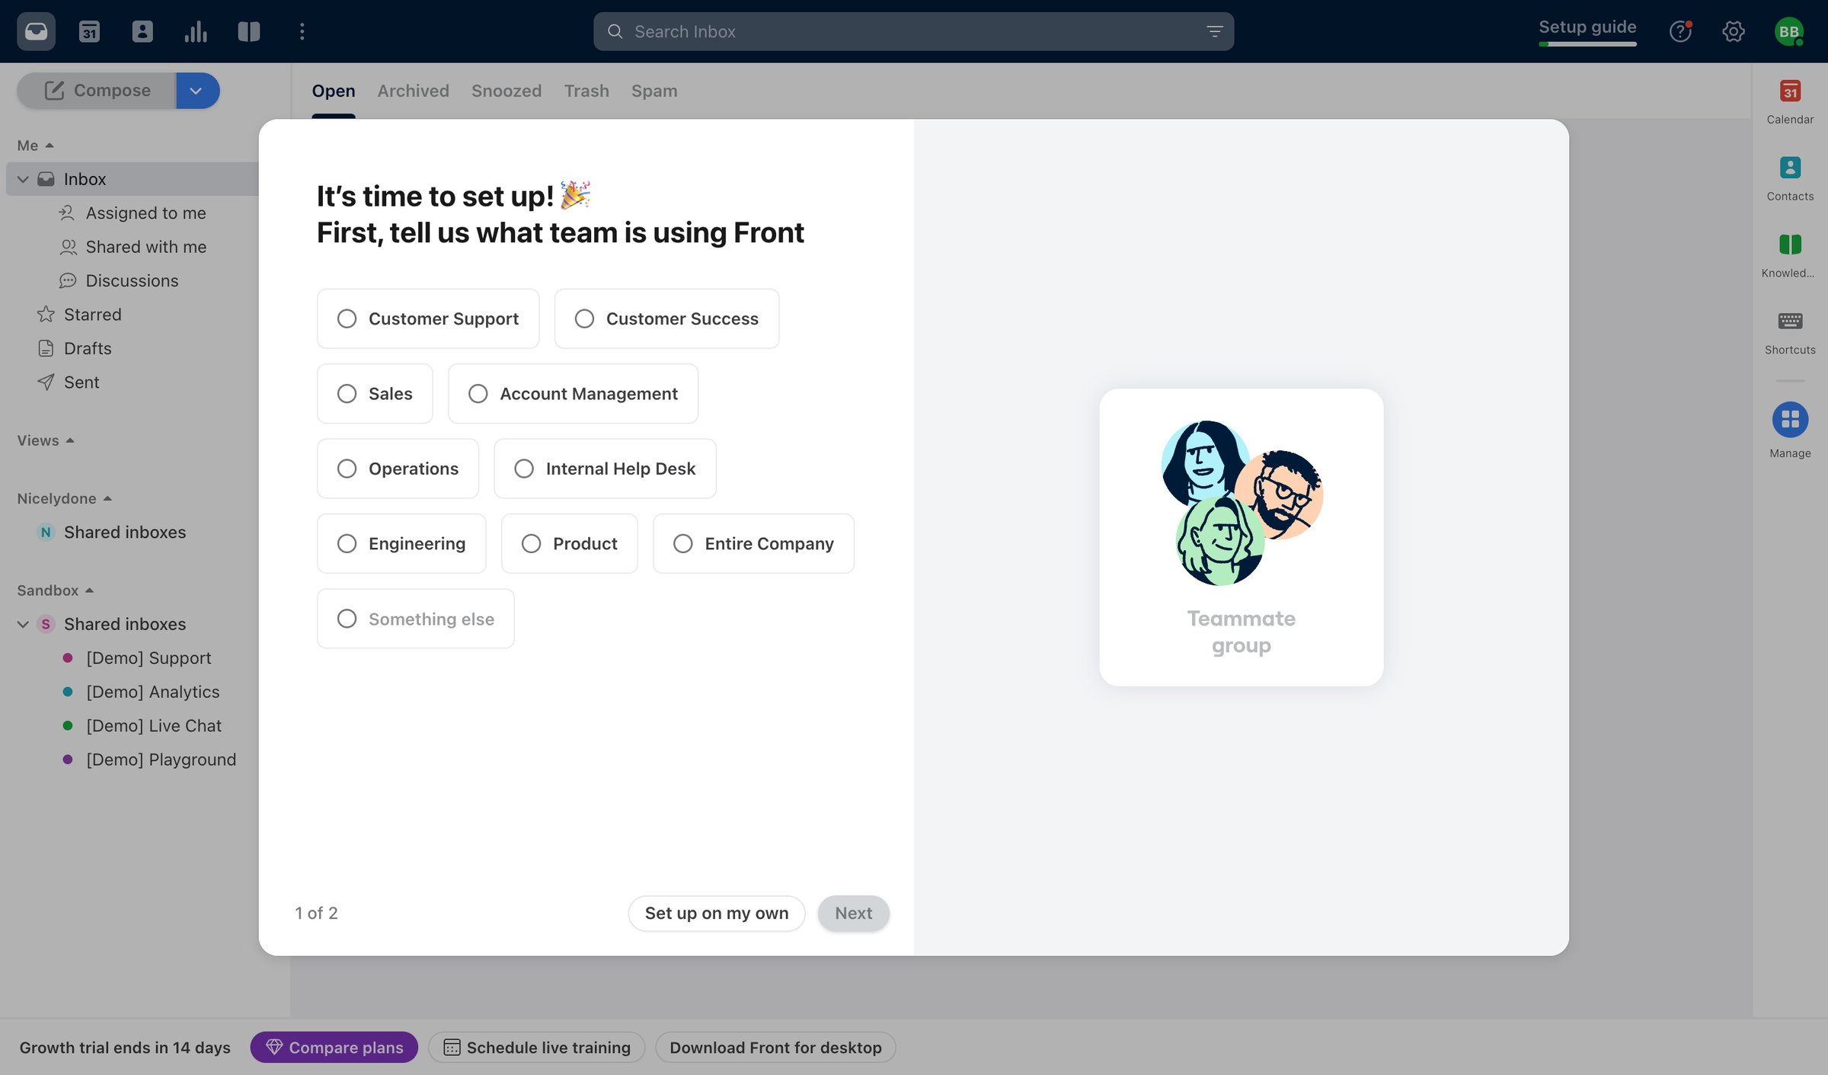The width and height of the screenshot is (1828, 1075).
Task: Open Shortcuts in right sidebar
Action: coord(1790,333)
